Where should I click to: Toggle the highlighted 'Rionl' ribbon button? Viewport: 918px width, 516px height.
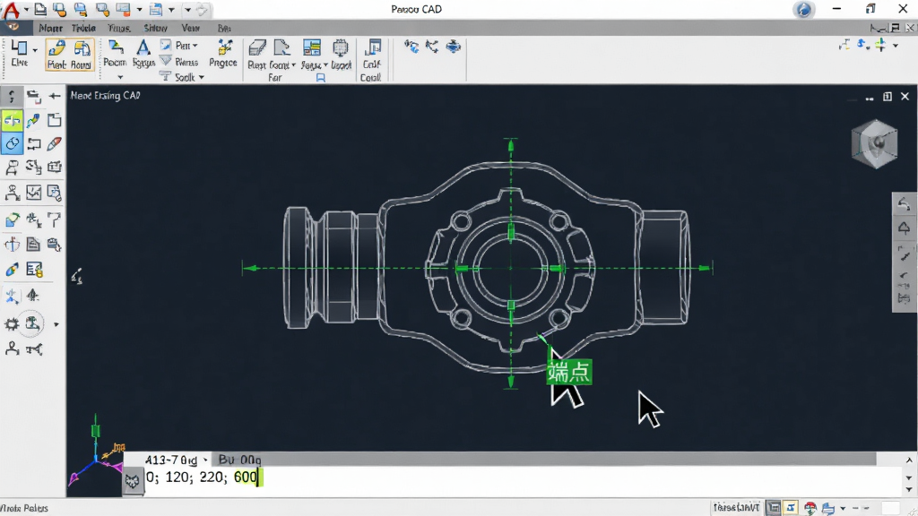tap(82, 55)
